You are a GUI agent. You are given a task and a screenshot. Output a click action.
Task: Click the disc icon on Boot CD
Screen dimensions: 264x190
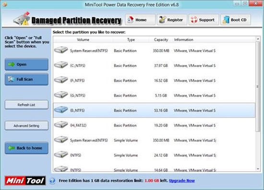pyautogui.click(x=226, y=20)
